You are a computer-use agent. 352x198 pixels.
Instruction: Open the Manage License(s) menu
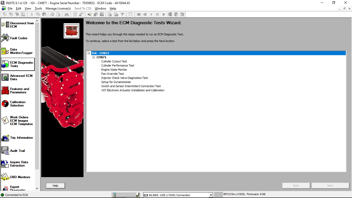tap(58, 9)
